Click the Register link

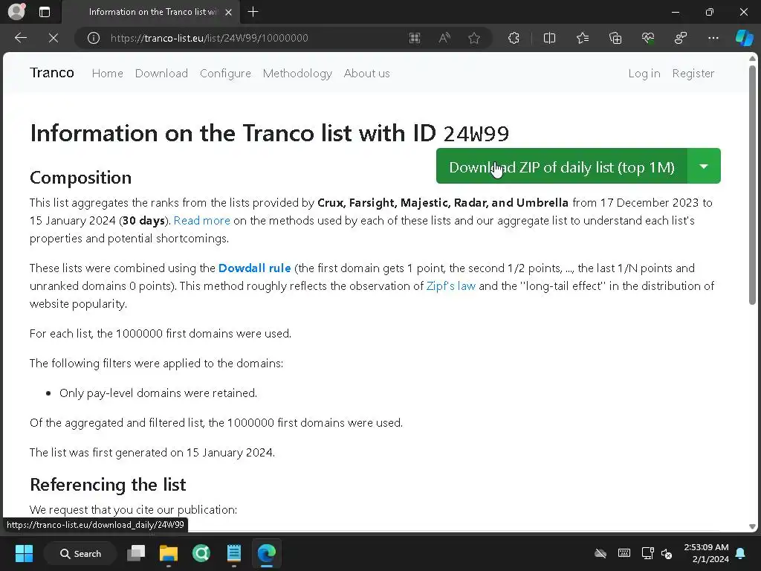[x=693, y=74]
